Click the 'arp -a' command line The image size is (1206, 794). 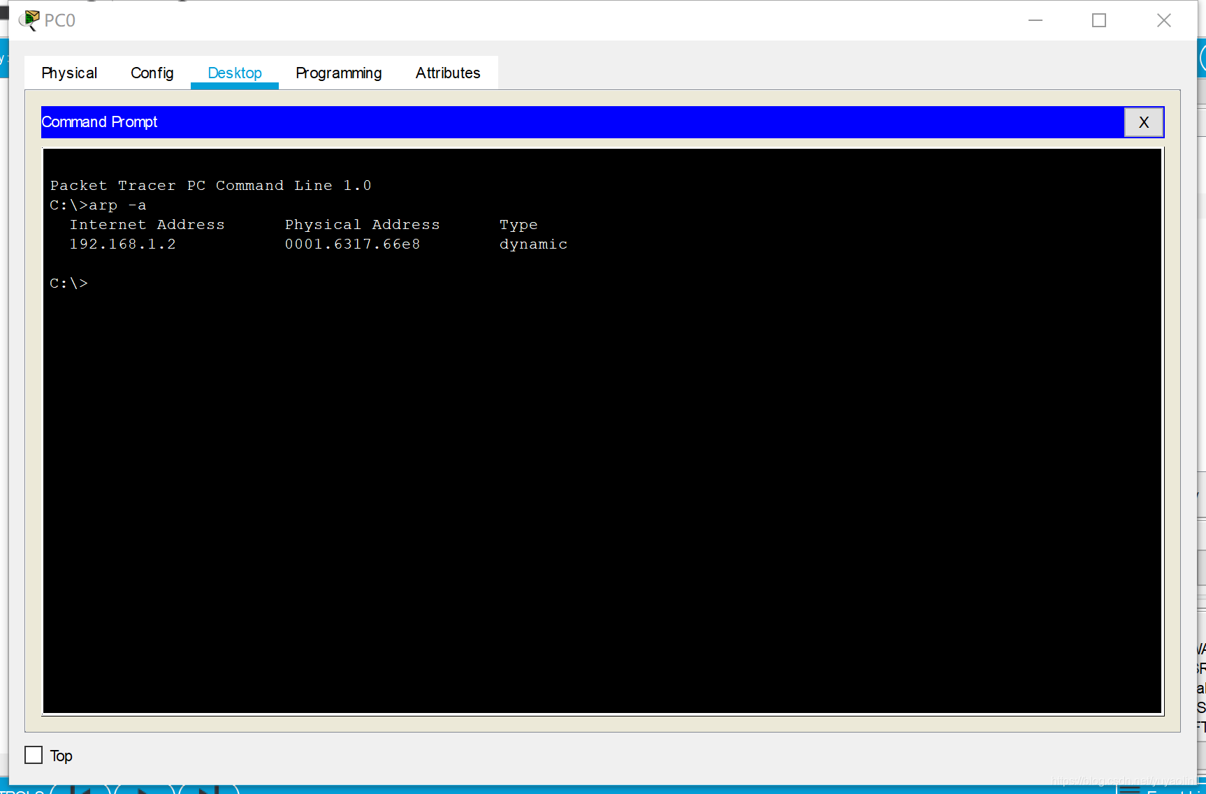click(98, 205)
